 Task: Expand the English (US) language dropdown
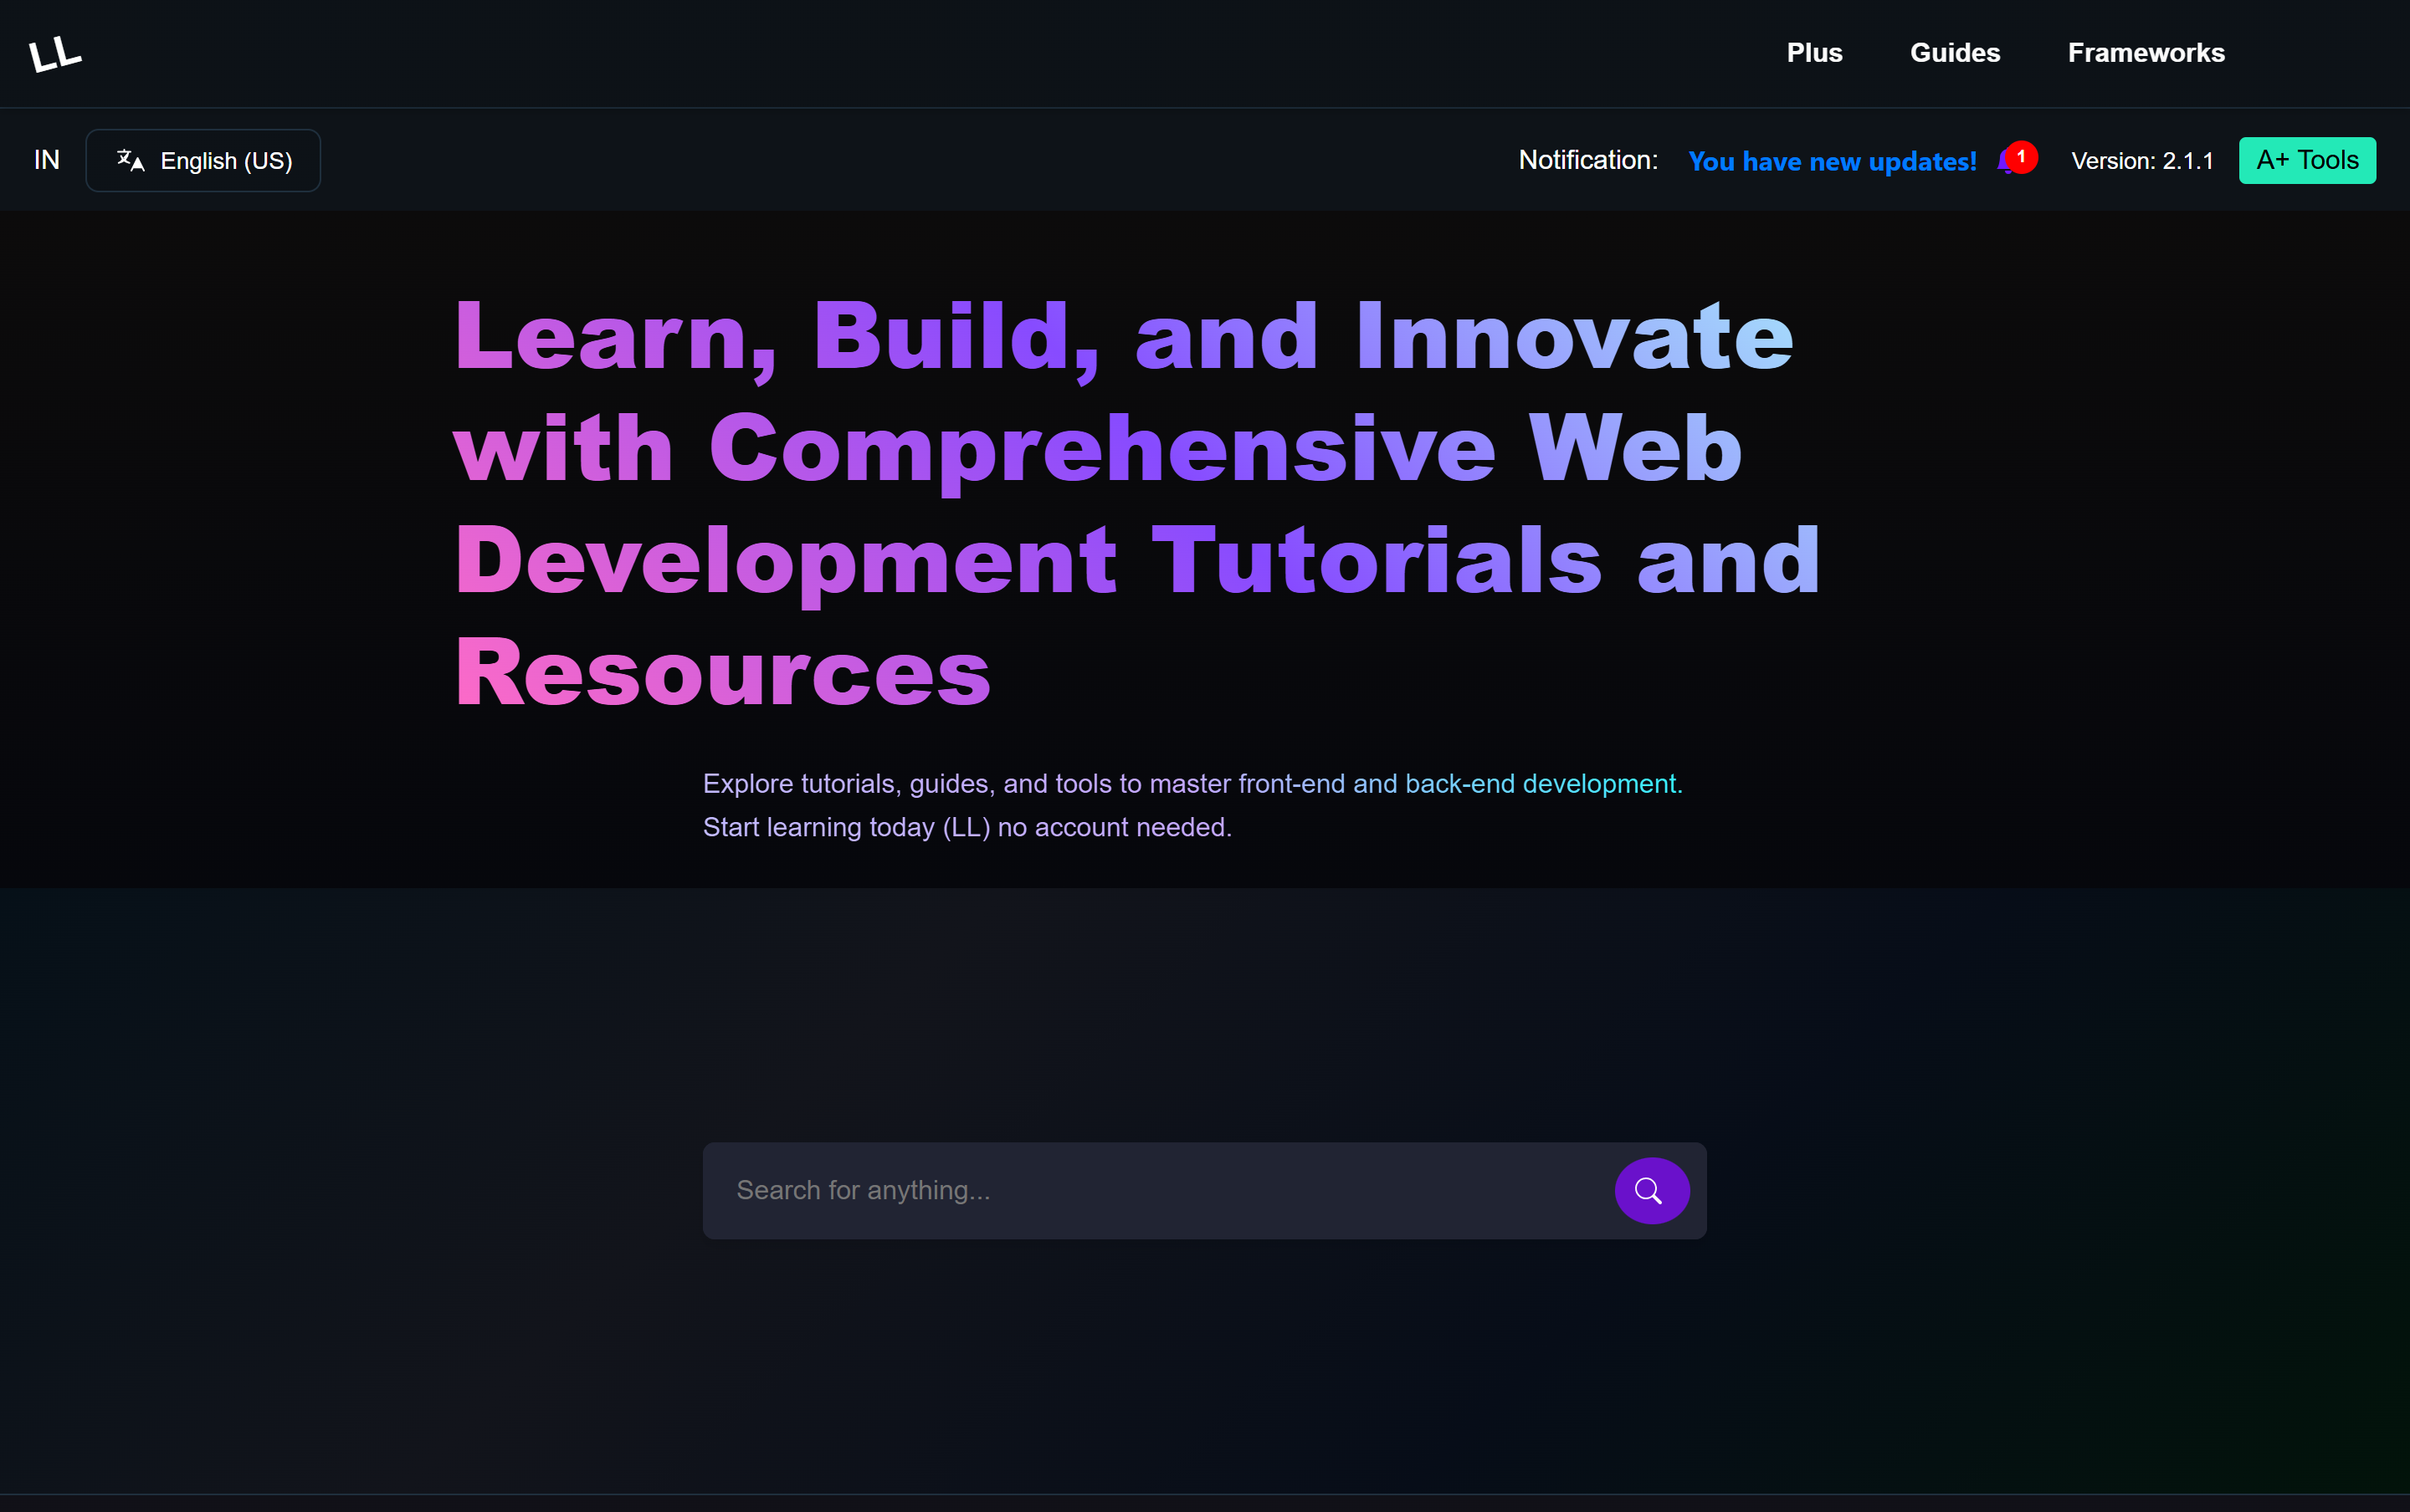(206, 161)
